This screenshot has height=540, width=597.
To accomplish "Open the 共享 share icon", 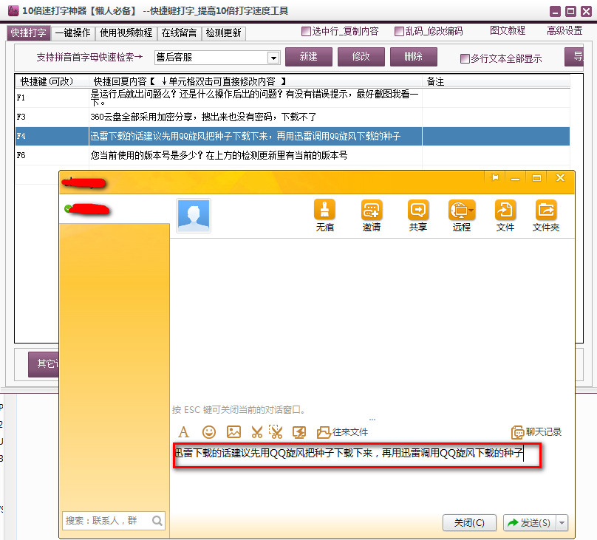I will point(417,210).
